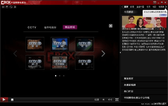168x106 pixels.
Task: Select the 推荐 category tab
Action: pyautogui.click(x=126, y=7)
